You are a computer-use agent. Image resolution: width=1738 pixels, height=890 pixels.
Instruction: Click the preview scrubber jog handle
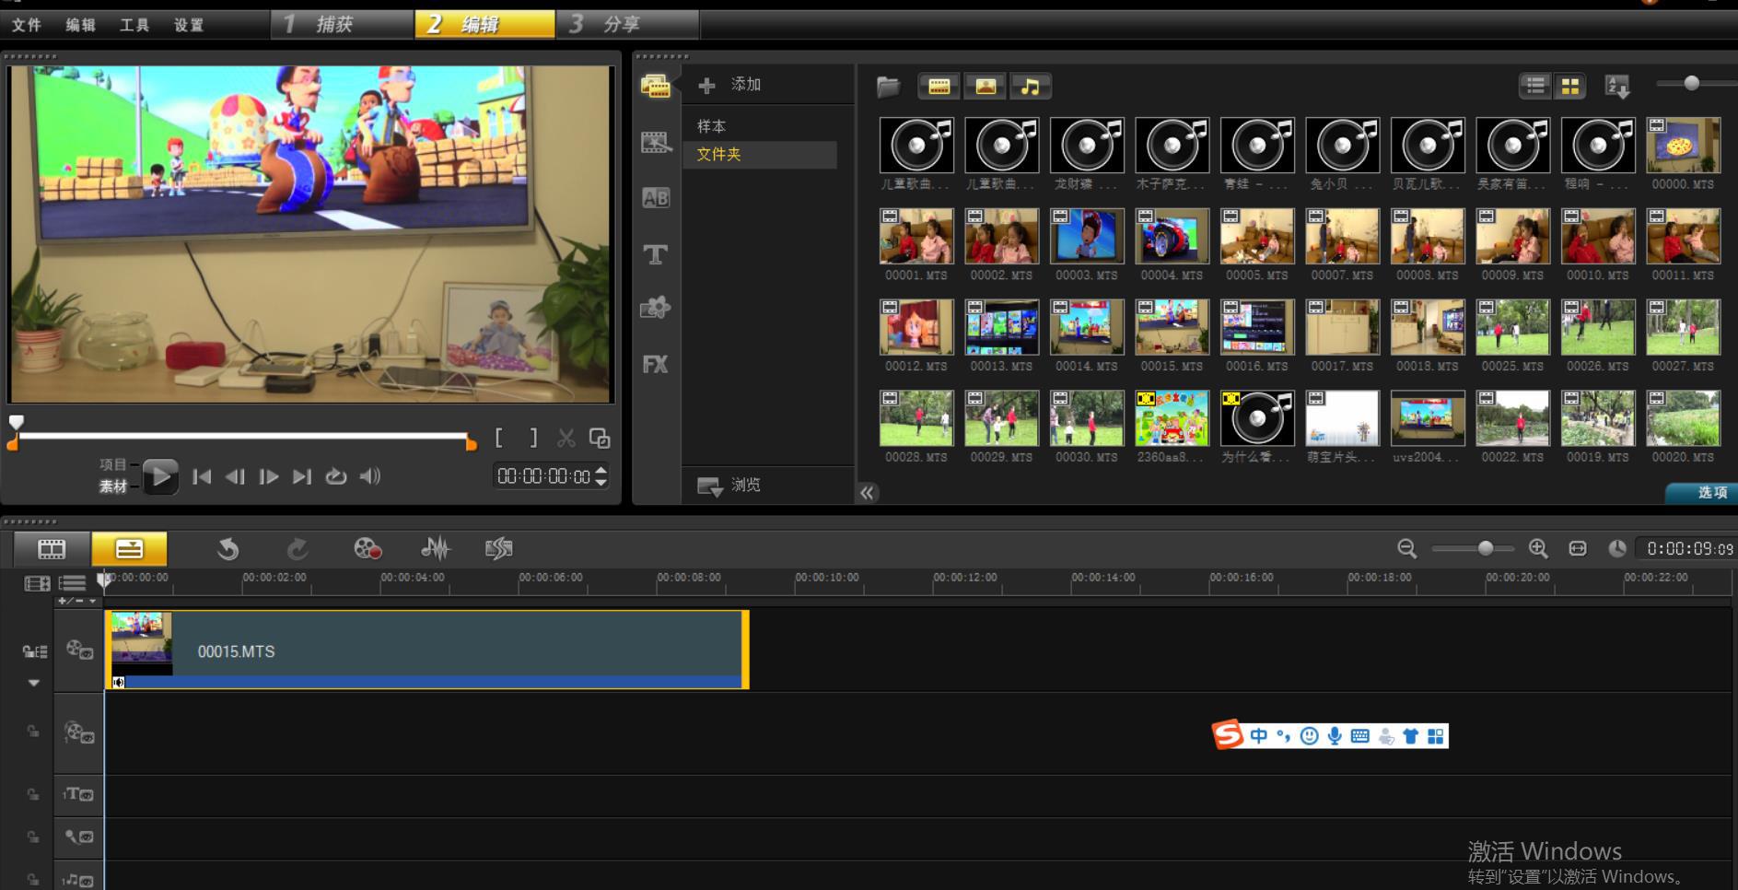[x=17, y=423]
